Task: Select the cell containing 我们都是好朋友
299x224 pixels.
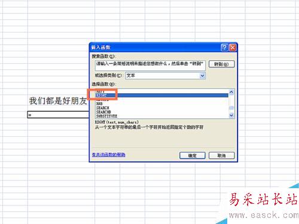Action: click(58, 101)
